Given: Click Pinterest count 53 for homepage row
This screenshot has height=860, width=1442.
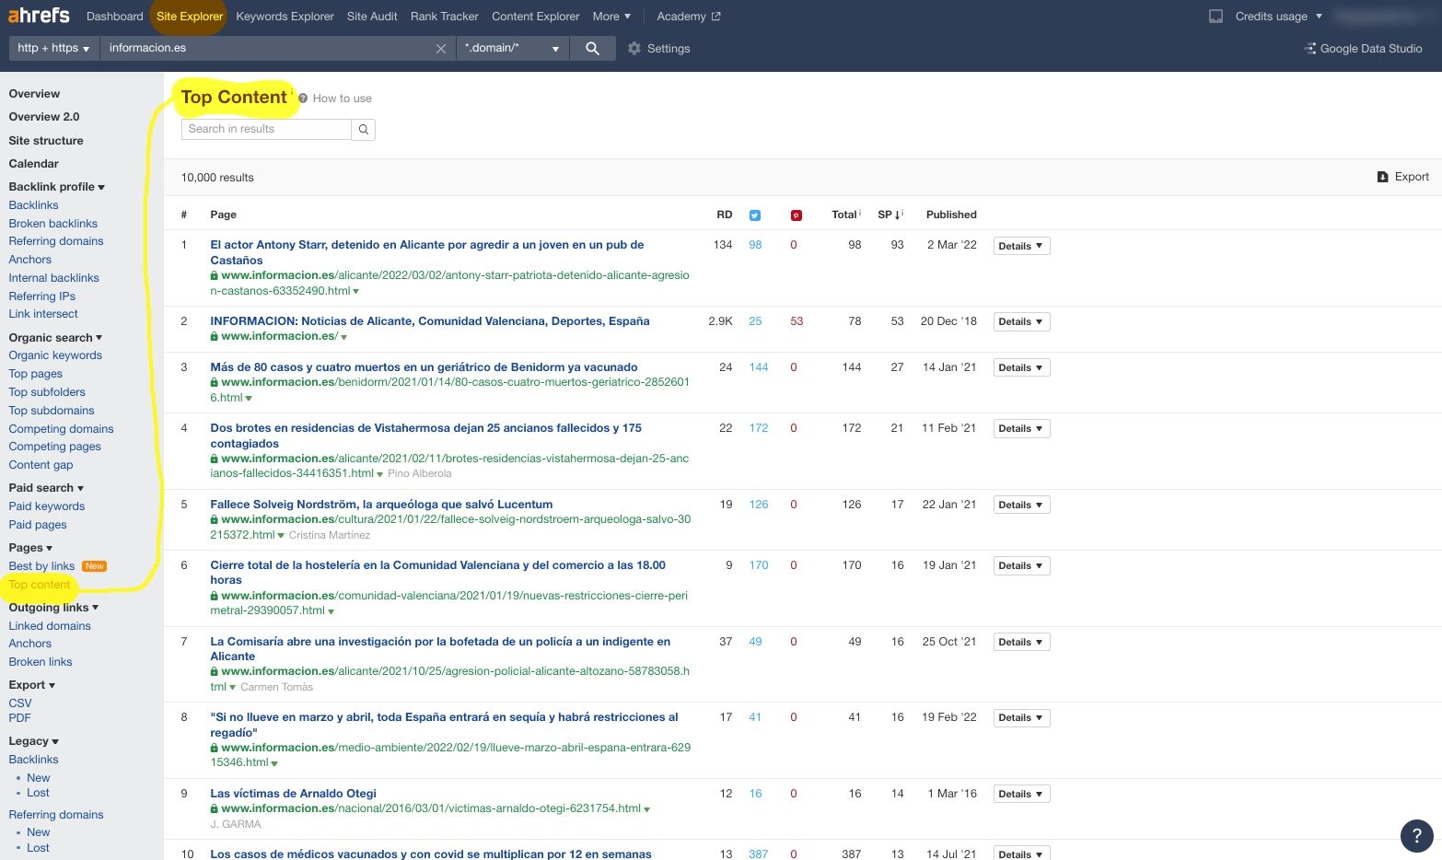Looking at the screenshot, I should 797,321.
